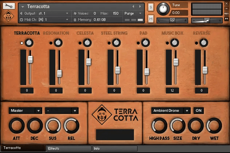Adjust the instrument volume slider
The image size is (230, 153).
pyautogui.click(x=207, y=20)
